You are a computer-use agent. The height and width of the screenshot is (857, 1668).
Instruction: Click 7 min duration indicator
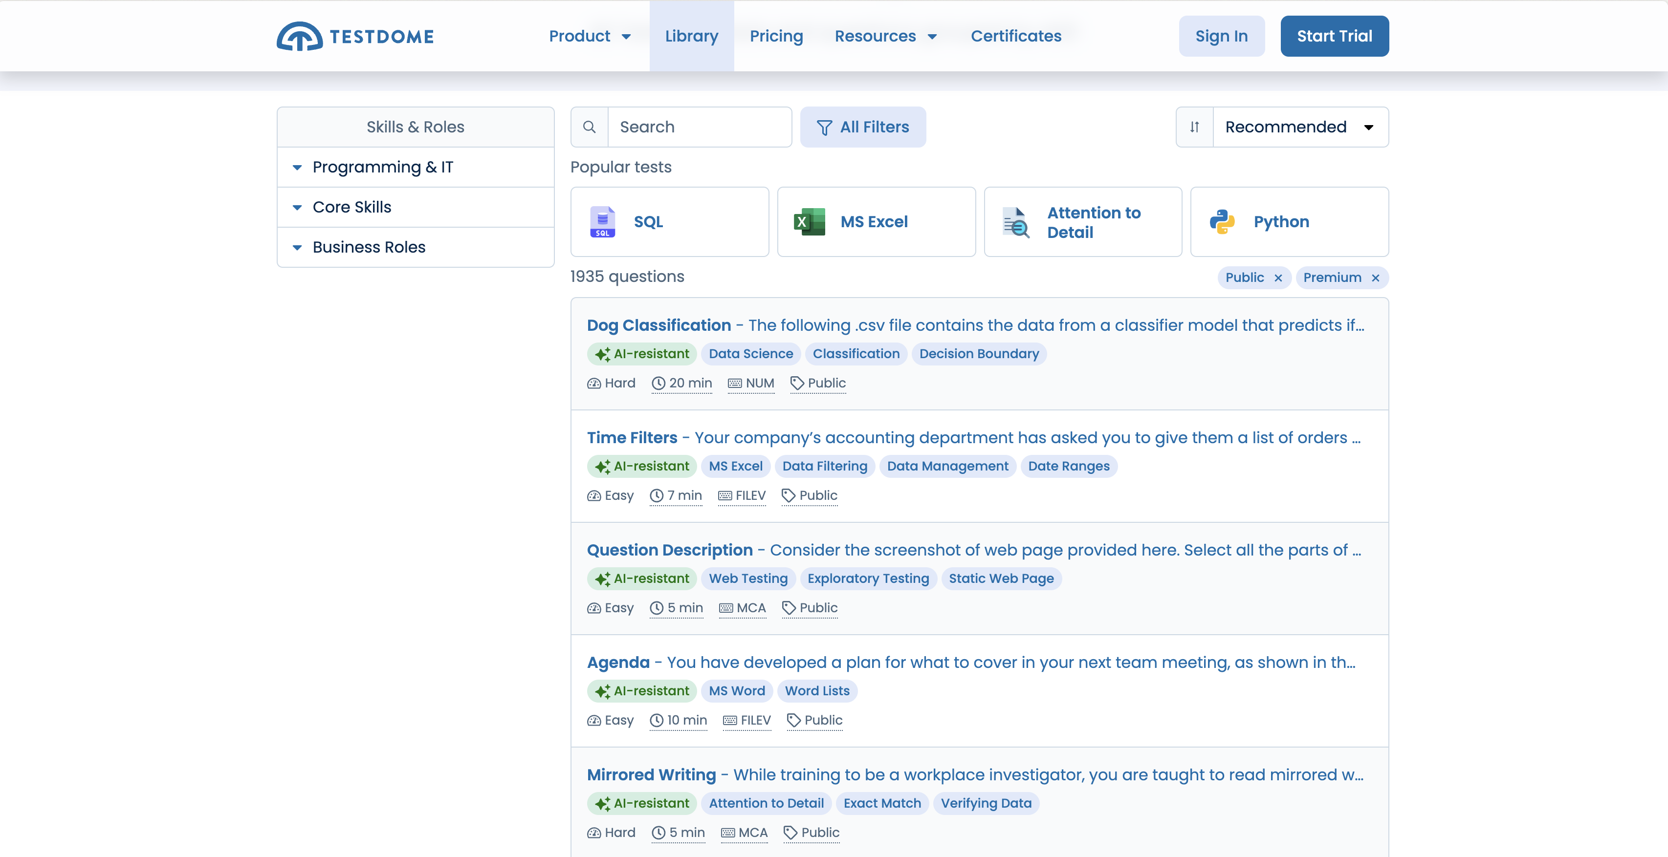(676, 496)
